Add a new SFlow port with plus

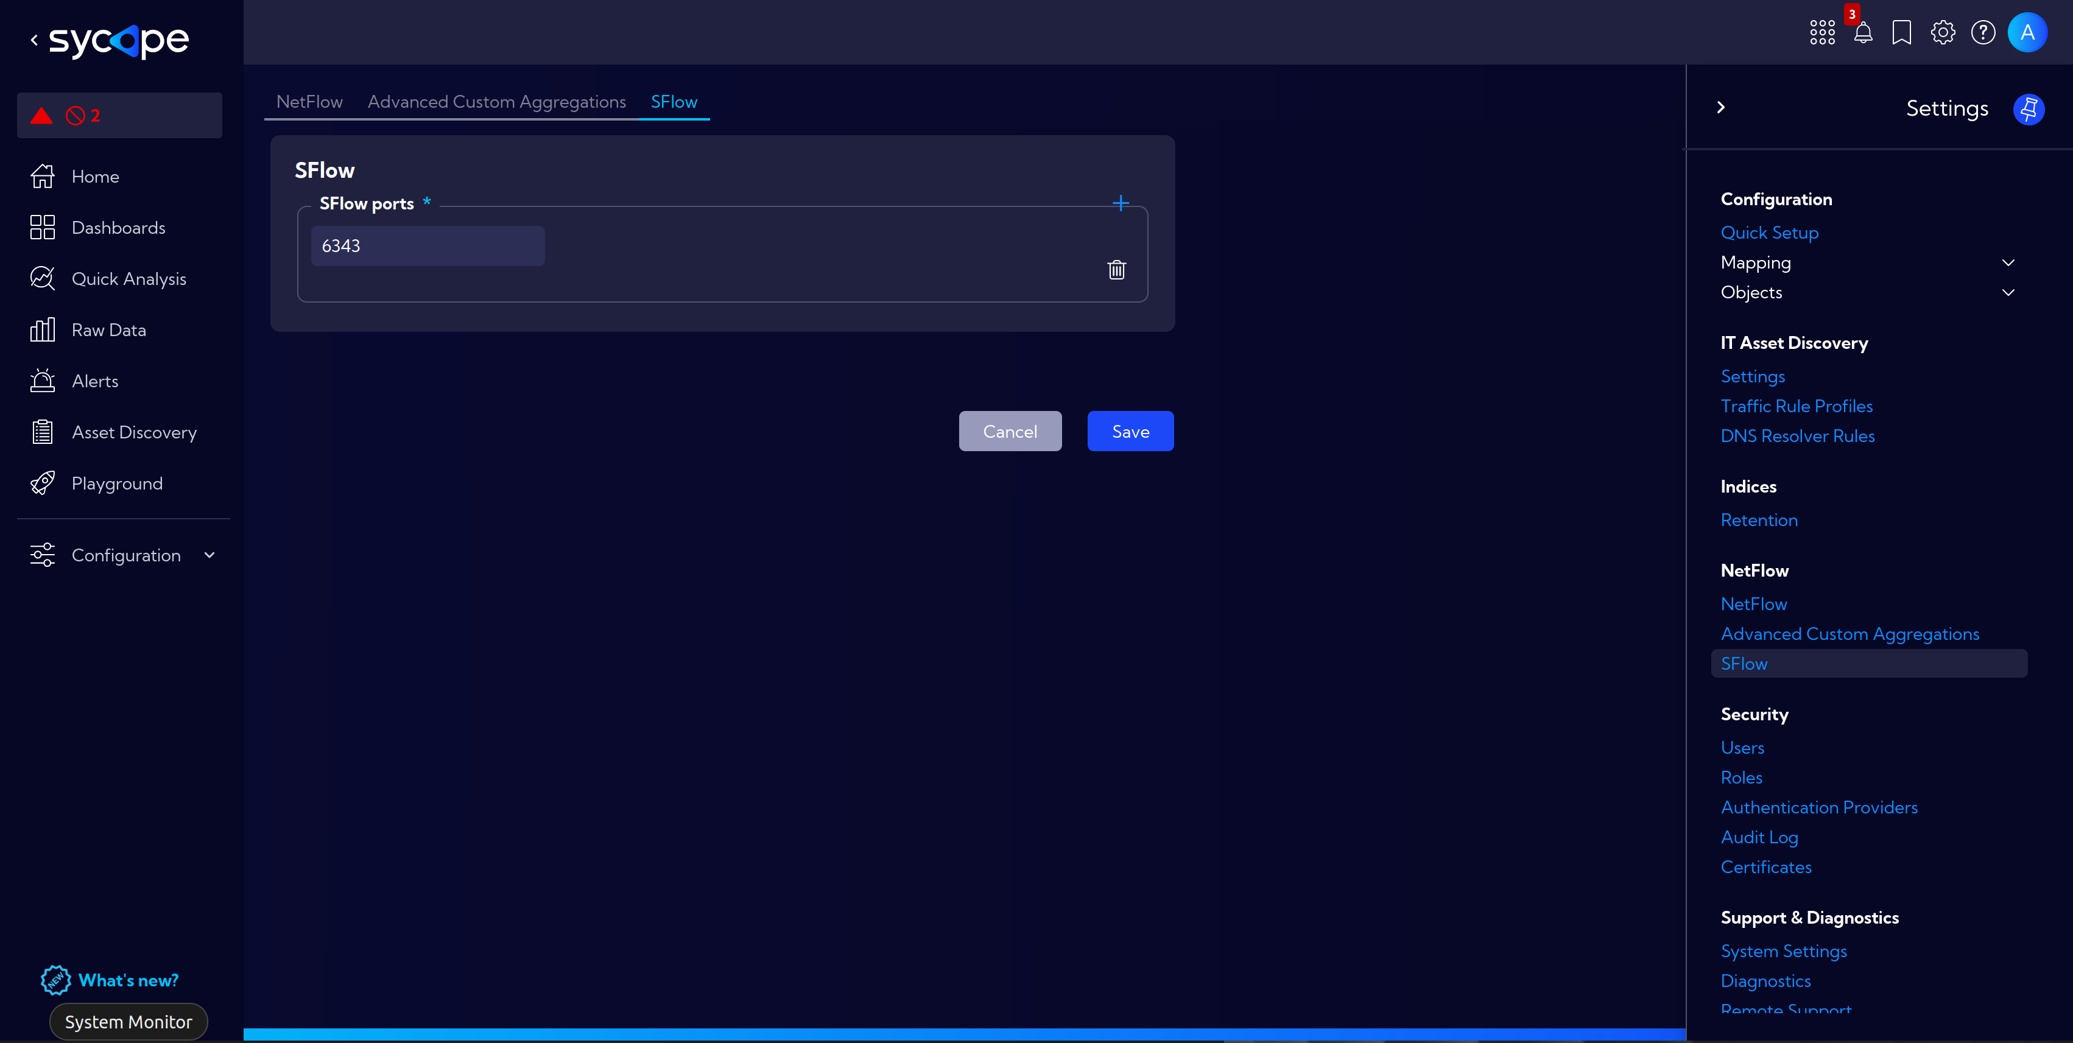(1120, 203)
